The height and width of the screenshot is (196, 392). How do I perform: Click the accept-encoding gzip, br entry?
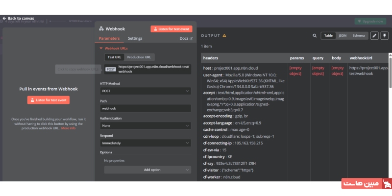225,116
